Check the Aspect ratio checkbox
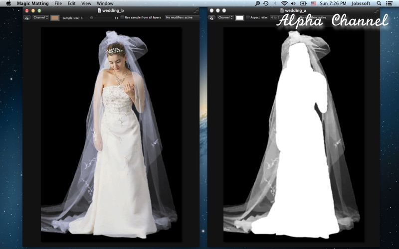 pyautogui.click(x=247, y=17)
